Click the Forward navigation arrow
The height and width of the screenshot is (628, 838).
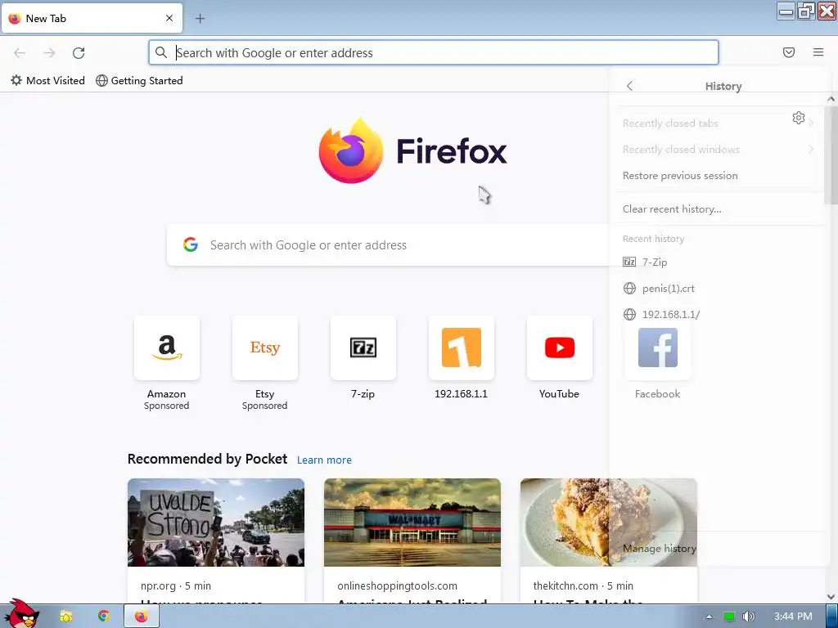click(49, 52)
